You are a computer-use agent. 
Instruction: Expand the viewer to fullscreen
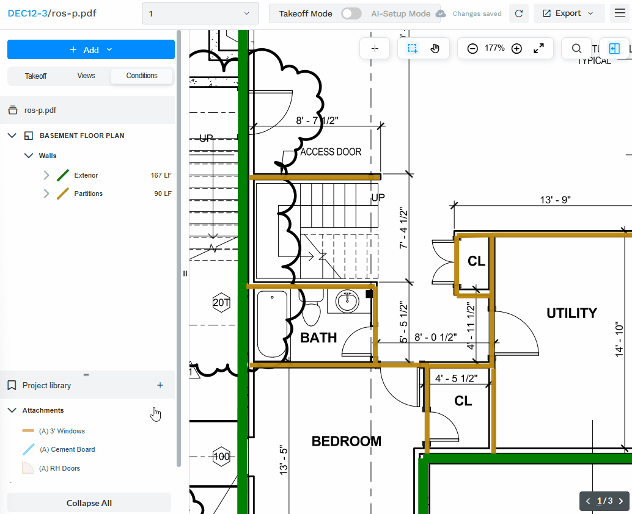[539, 48]
